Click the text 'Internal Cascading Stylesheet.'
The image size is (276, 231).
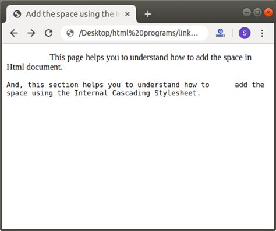137,93
